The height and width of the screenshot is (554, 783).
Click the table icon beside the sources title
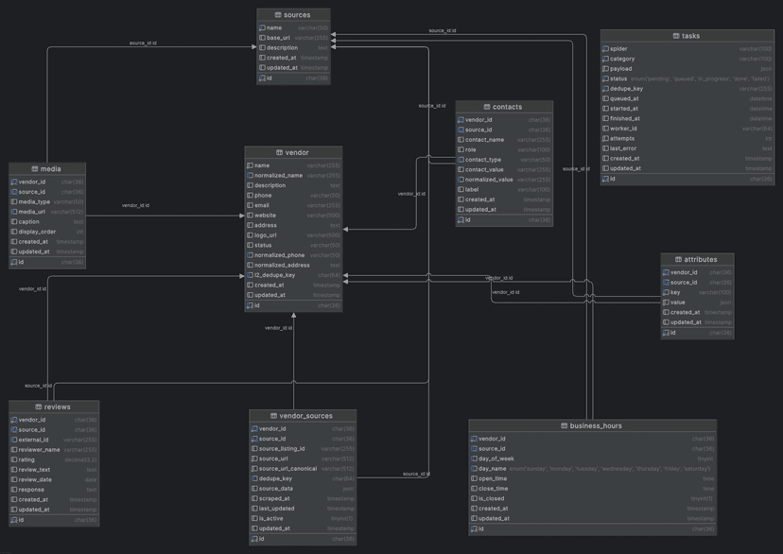[x=278, y=15]
